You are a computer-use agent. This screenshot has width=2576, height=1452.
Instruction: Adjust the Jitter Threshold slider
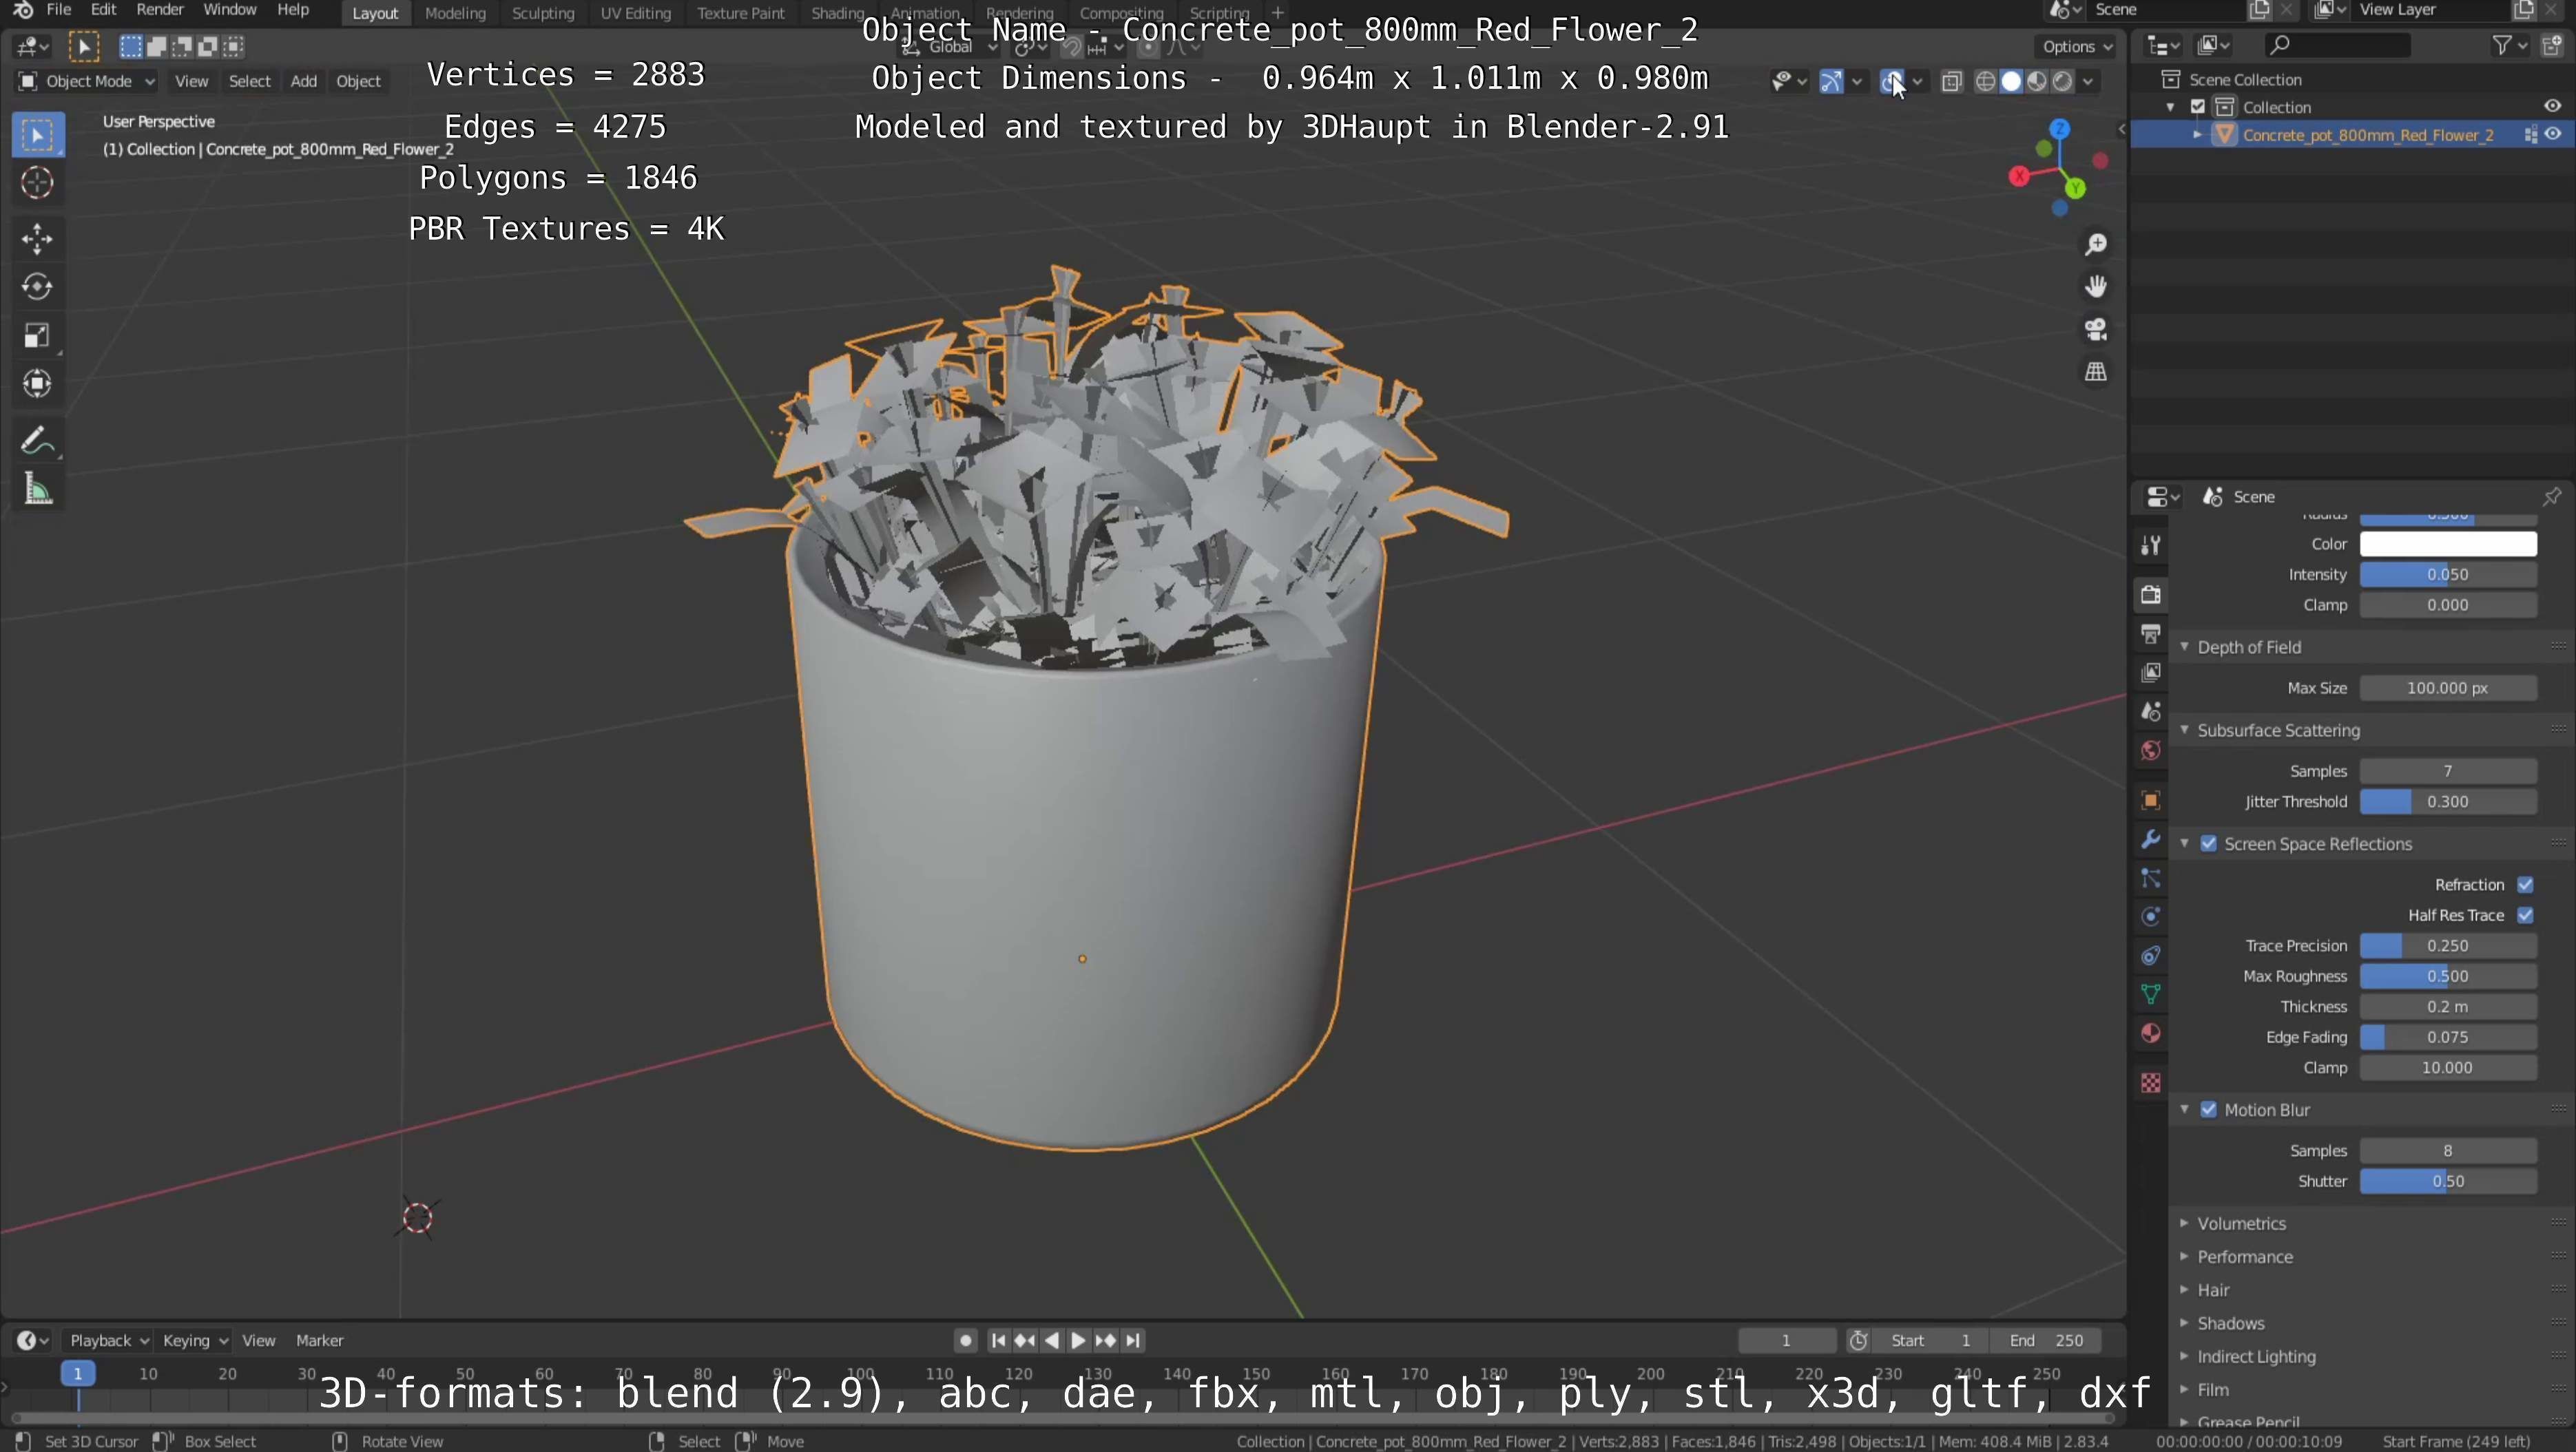[2447, 803]
